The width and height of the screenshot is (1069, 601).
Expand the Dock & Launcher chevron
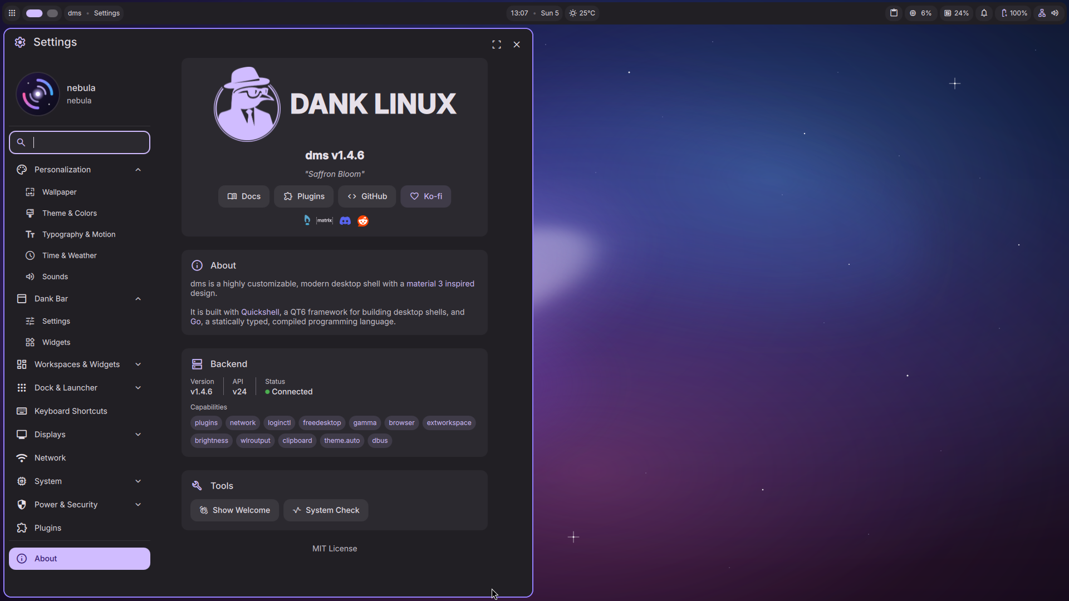138,388
